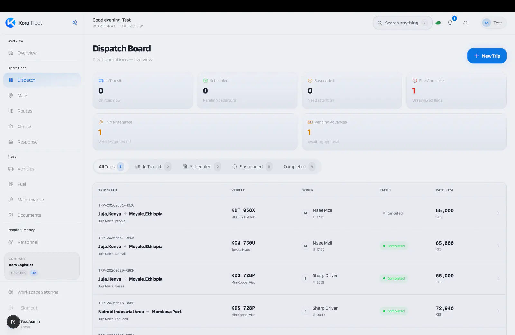Select Dispatch in the sidebar
The height and width of the screenshot is (335, 515).
pos(42,80)
